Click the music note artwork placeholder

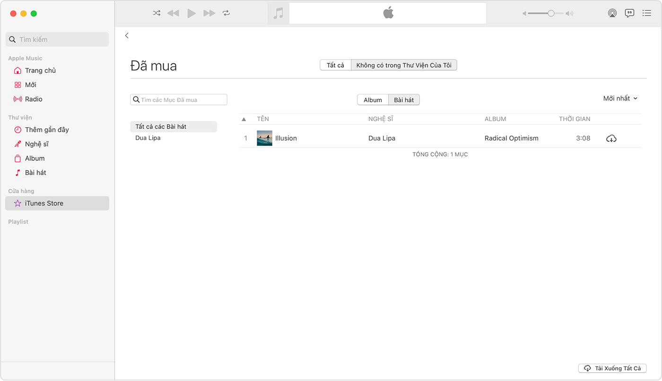[279, 13]
